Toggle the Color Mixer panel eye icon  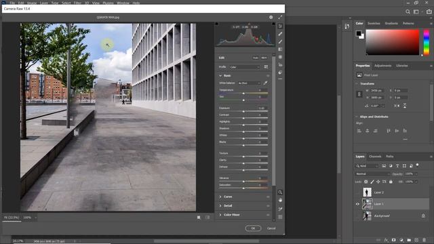pyautogui.click(x=268, y=215)
